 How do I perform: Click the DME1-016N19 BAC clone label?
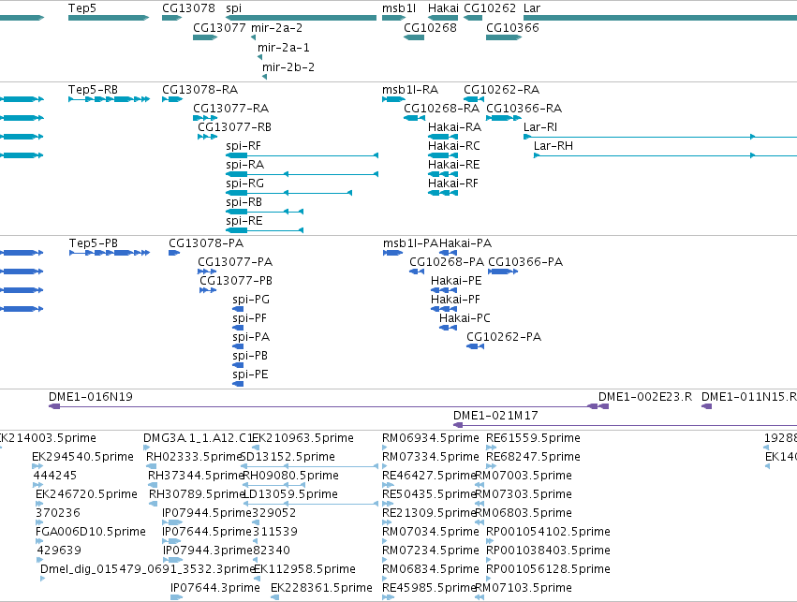click(91, 397)
